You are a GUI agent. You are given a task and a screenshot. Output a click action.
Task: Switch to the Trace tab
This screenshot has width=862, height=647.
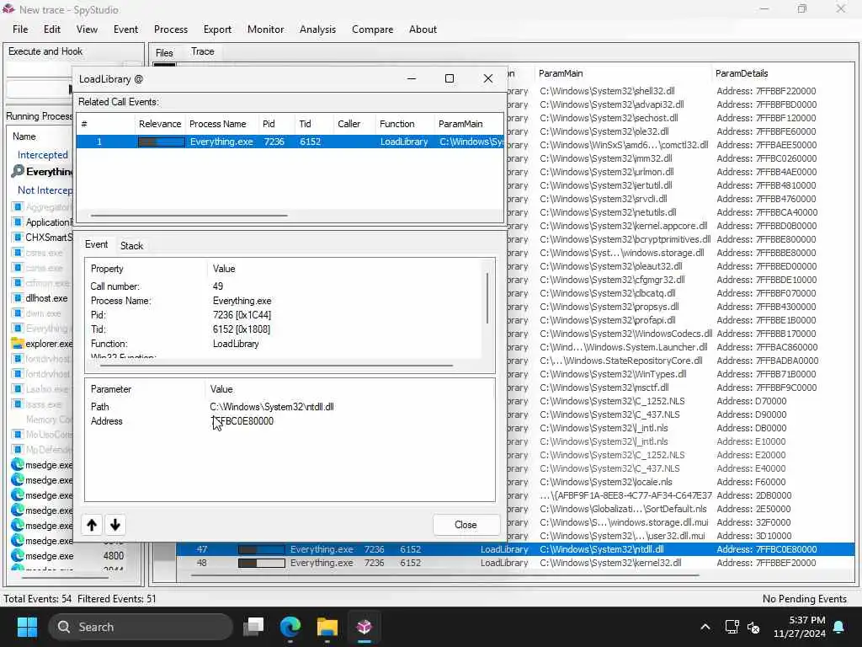pos(202,51)
